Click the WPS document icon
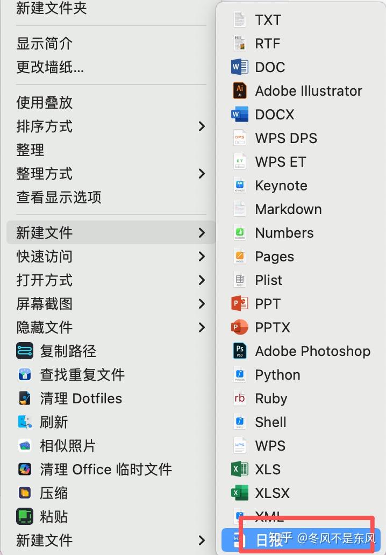The height and width of the screenshot is (555, 386). (x=240, y=446)
